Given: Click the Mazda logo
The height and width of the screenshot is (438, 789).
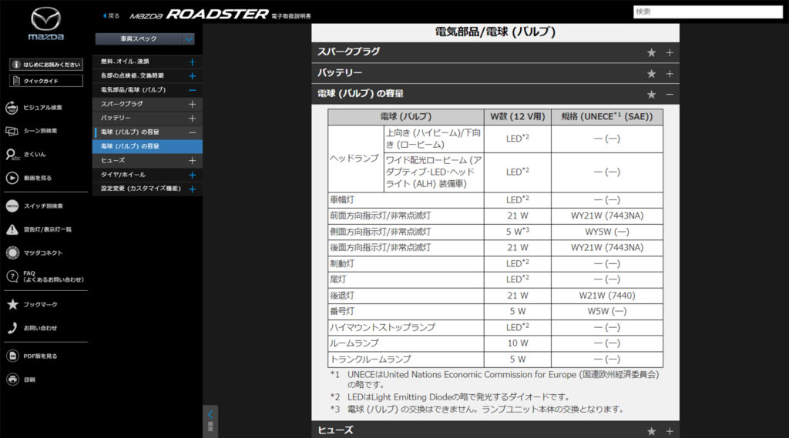Looking at the screenshot, I should tap(45, 24).
